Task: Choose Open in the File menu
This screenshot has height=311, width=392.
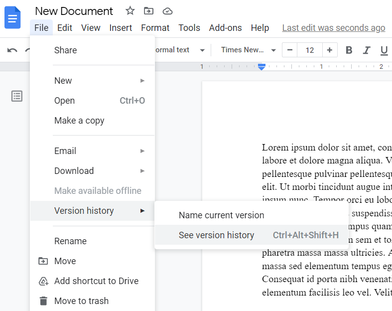Action: coord(92,101)
